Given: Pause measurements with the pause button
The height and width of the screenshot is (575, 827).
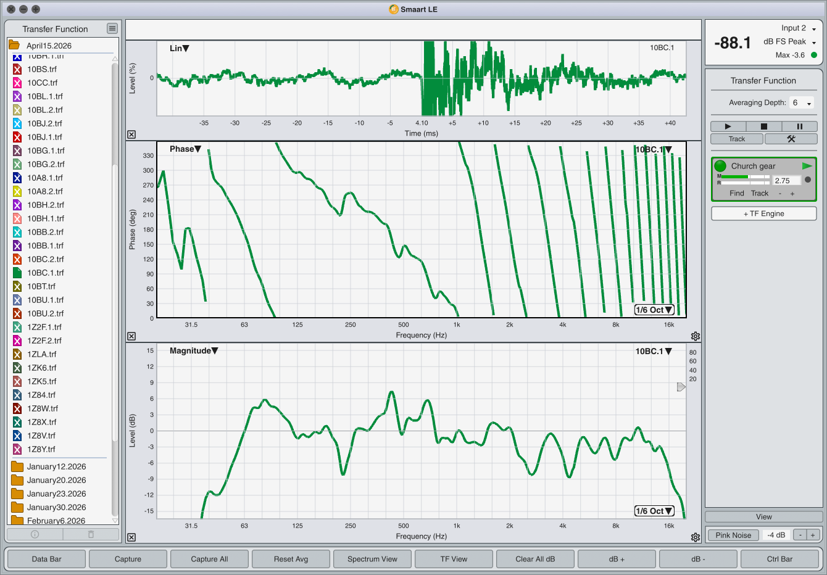Looking at the screenshot, I should (x=799, y=126).
